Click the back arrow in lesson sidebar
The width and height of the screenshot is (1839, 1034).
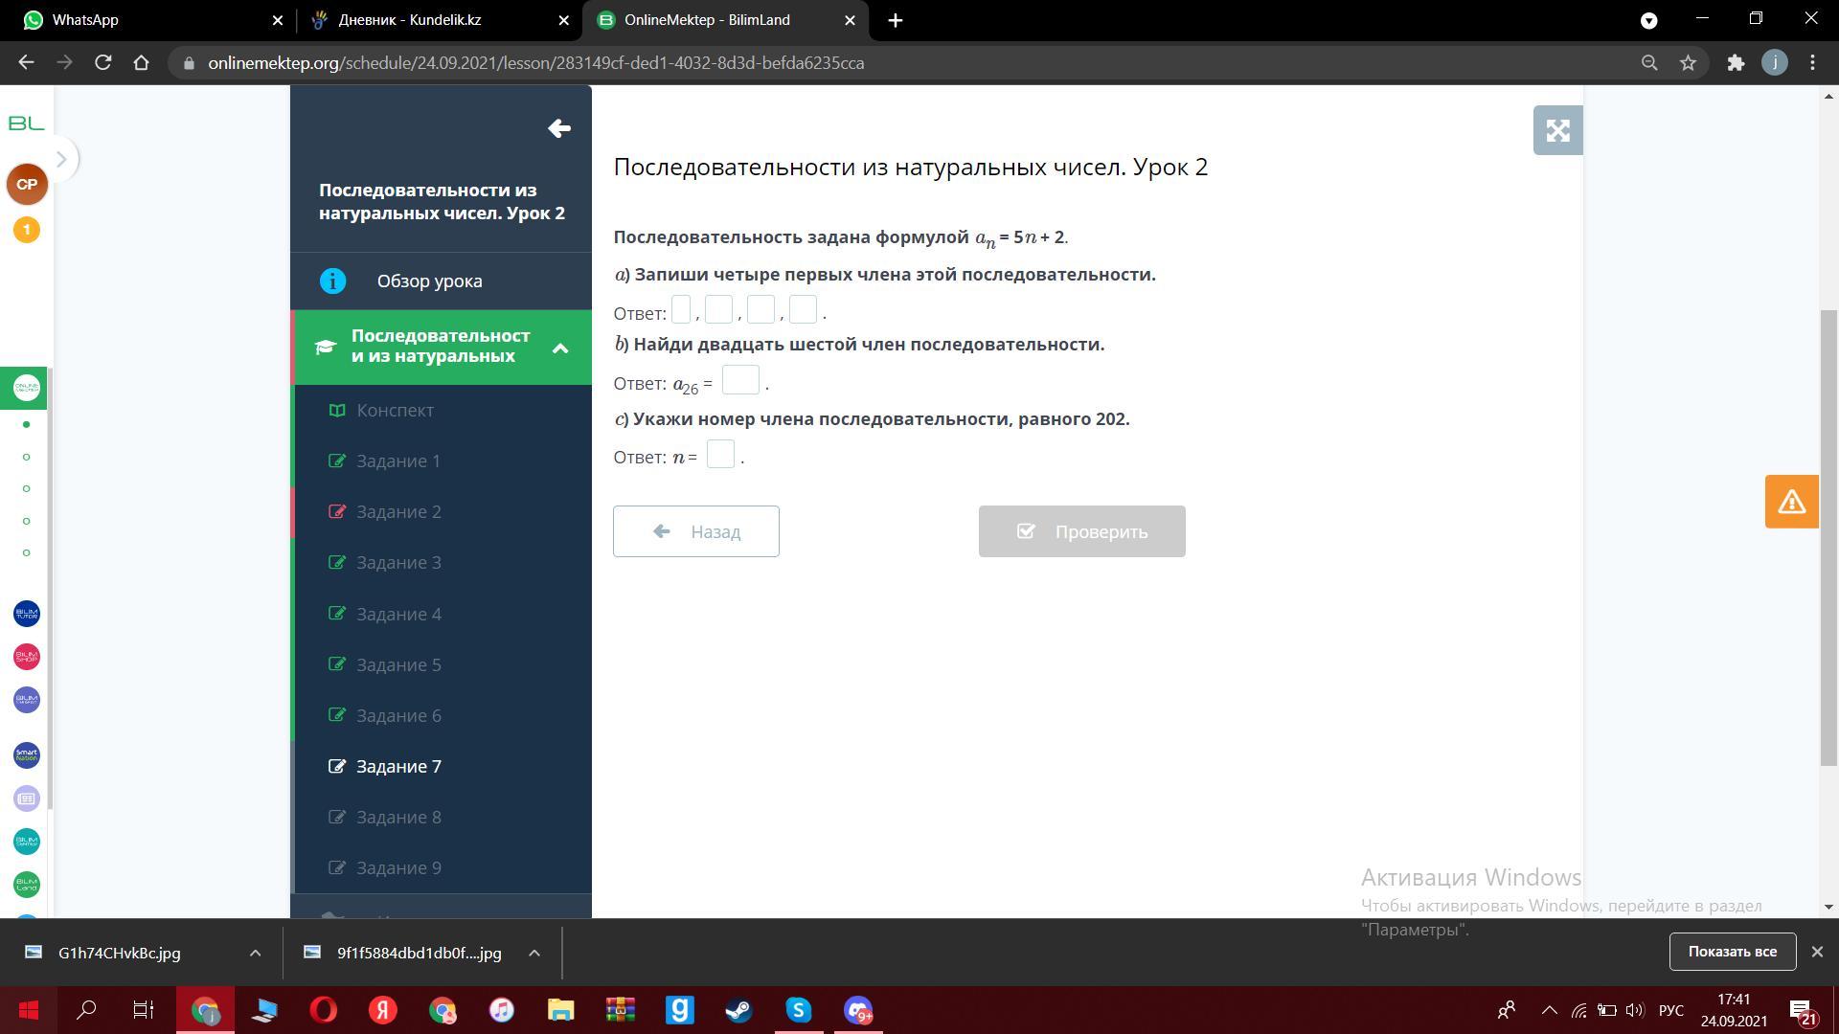(x=559, y=128)
